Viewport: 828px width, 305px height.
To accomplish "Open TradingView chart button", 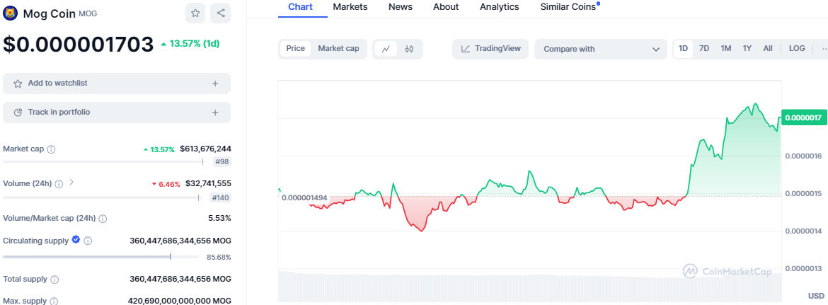I will 491,49.
